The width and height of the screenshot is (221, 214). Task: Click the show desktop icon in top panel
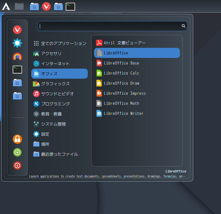click(19, 7)
